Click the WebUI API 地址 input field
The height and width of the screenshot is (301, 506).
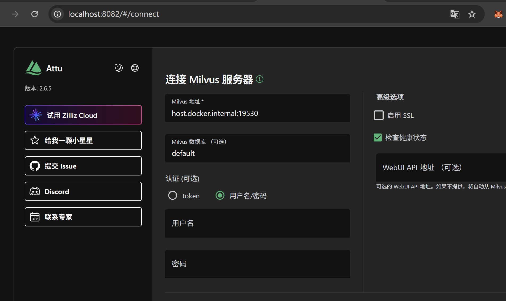tap(441, 167)
